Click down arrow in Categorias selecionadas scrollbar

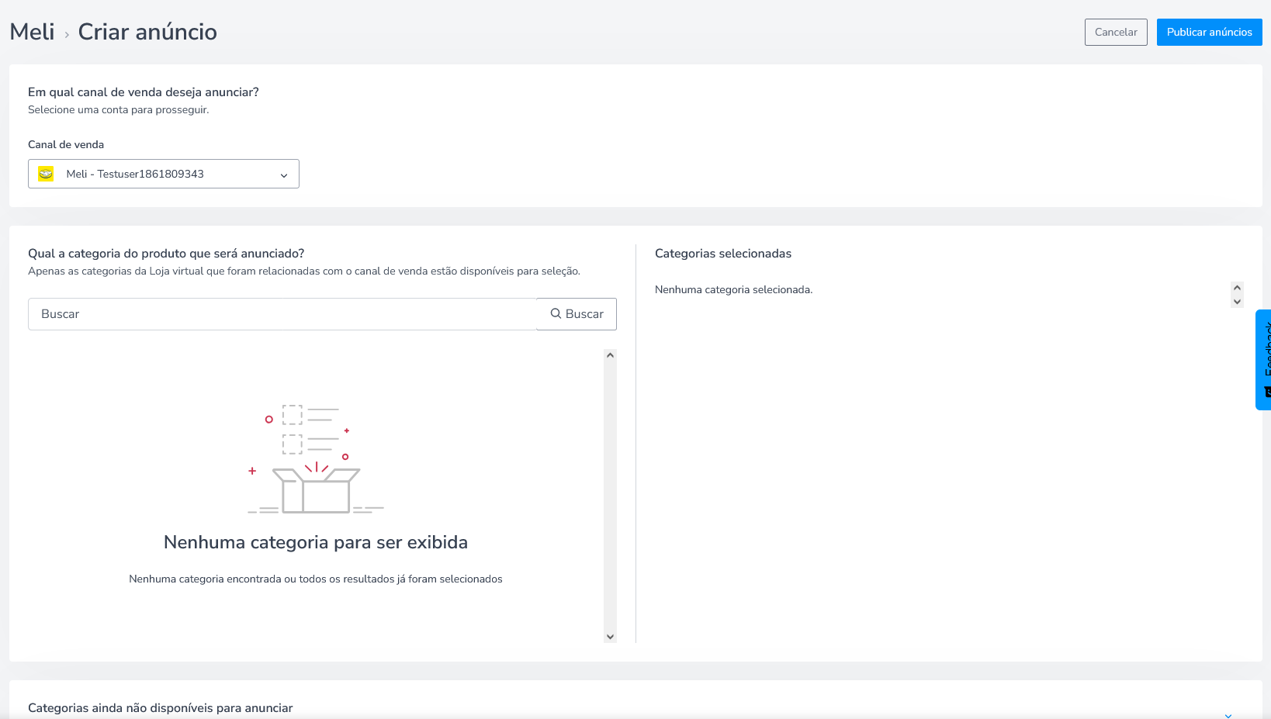pos(1237,302)
